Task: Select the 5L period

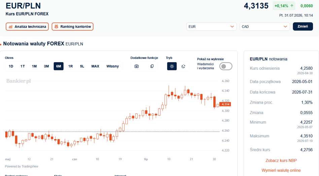Action: [x=82, y=66]
